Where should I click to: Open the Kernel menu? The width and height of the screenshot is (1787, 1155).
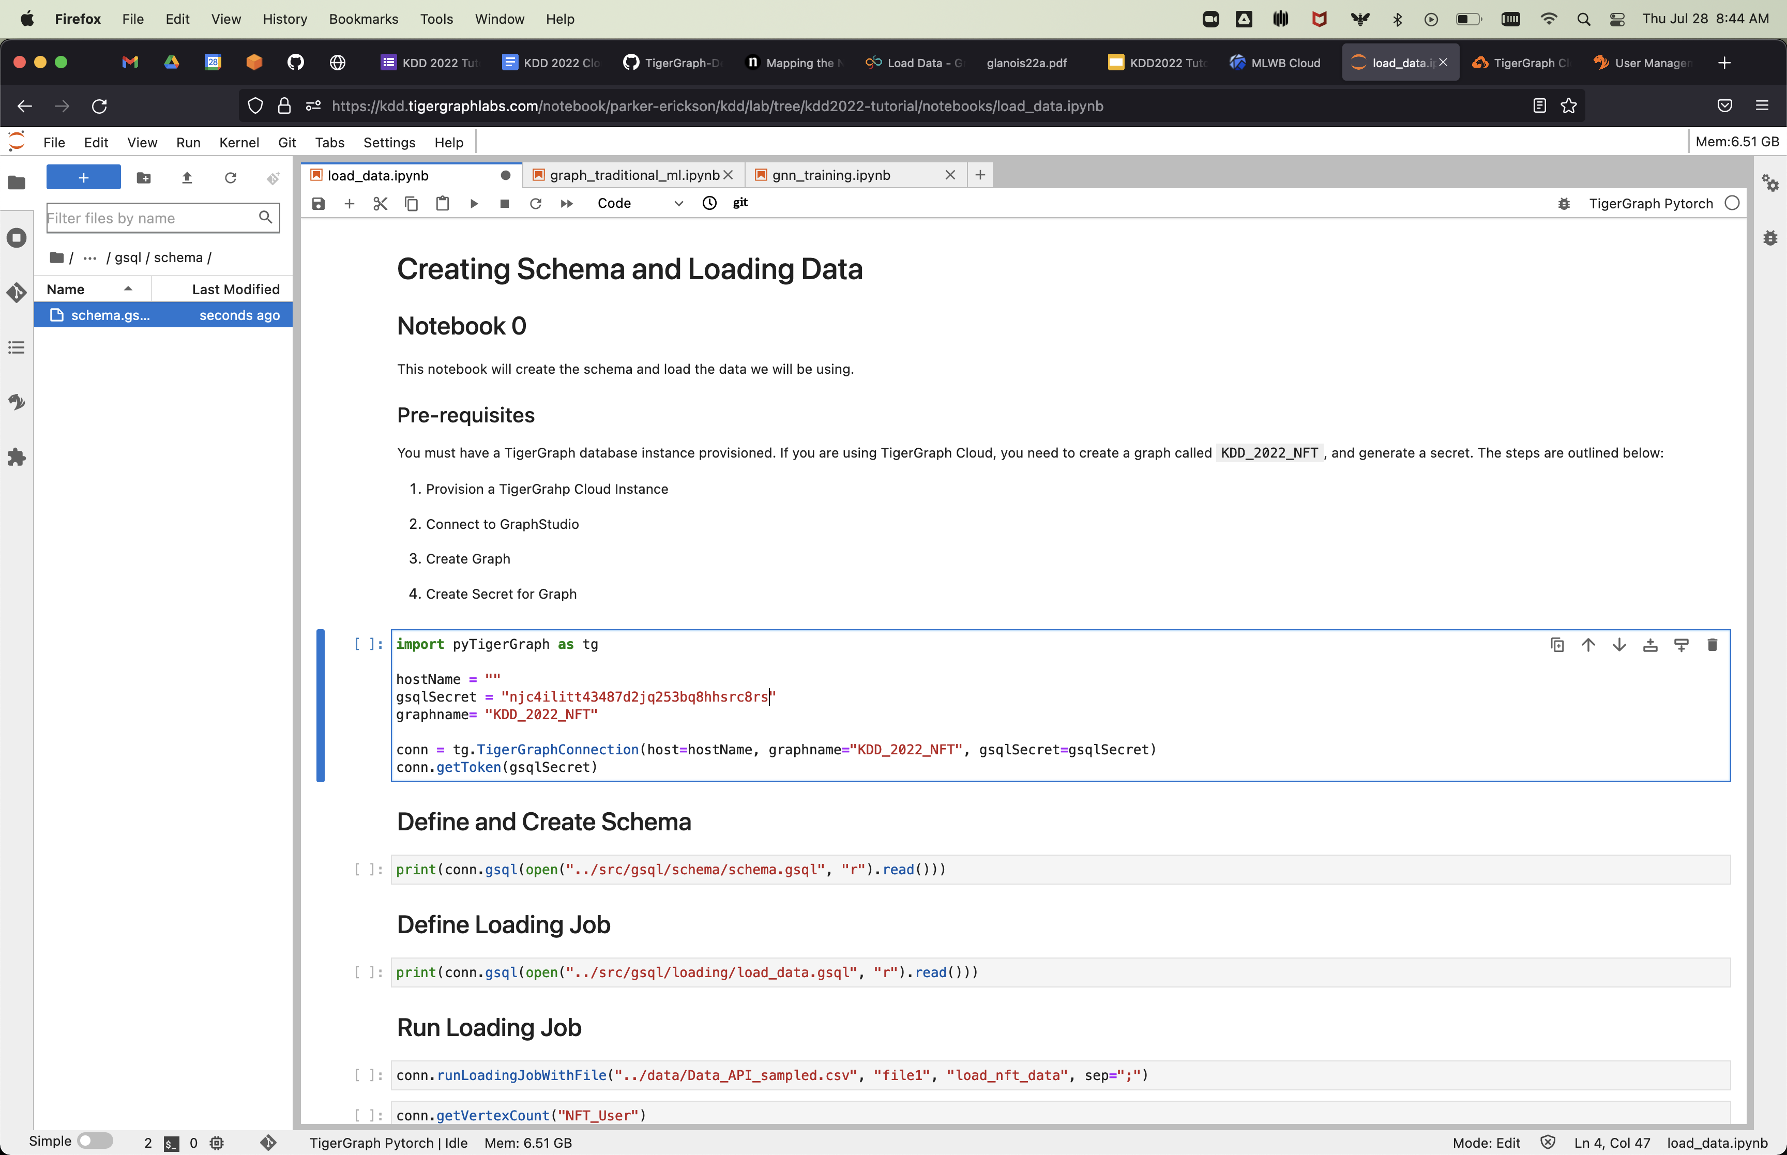tap(238, 143)
